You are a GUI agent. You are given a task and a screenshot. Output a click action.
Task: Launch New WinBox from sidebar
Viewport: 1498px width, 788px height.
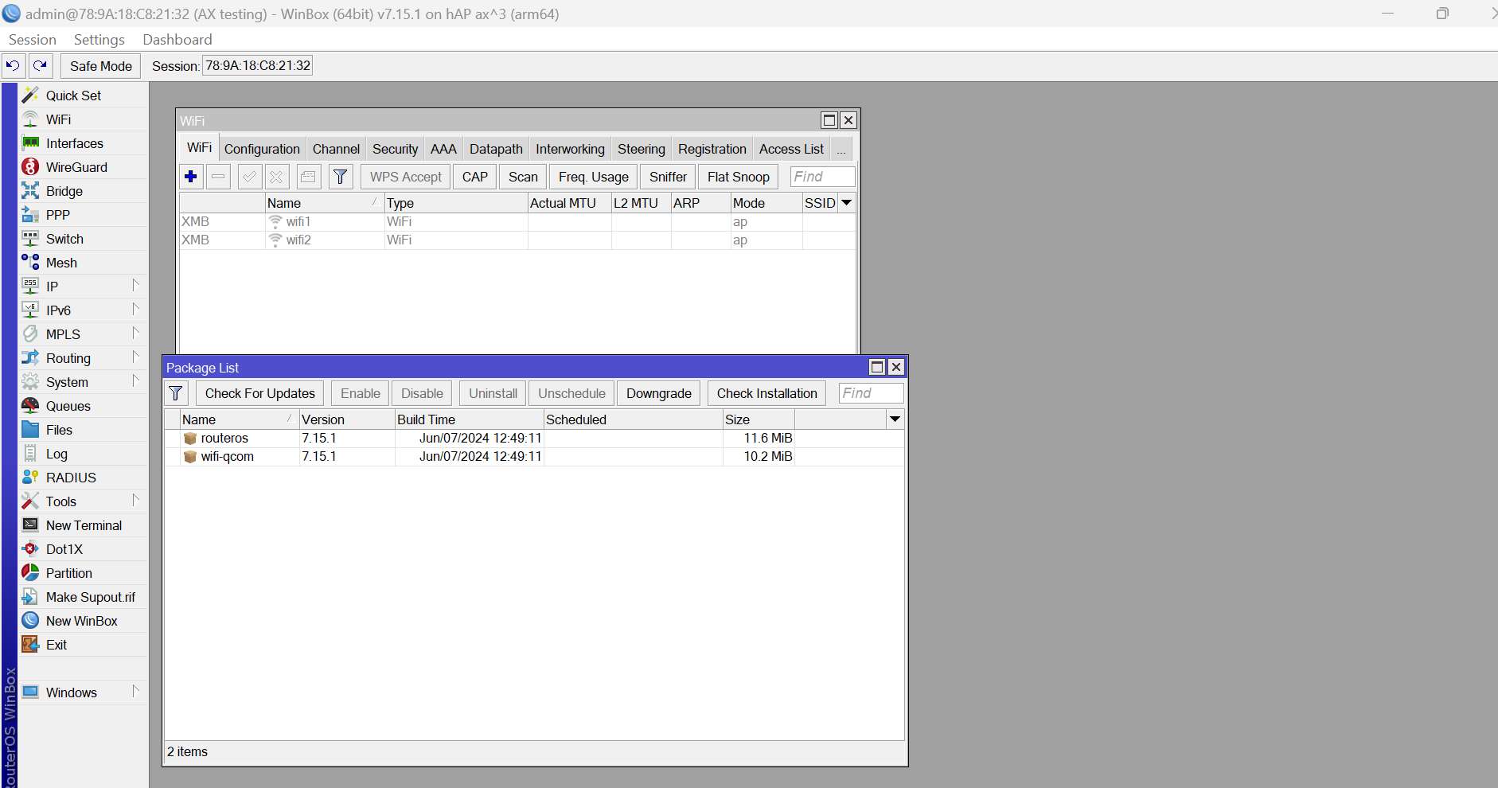coord(84,621)
